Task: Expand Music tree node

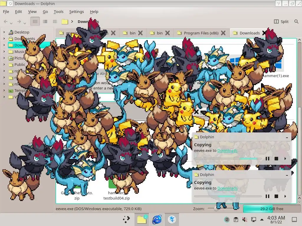Action: (4, 51)
